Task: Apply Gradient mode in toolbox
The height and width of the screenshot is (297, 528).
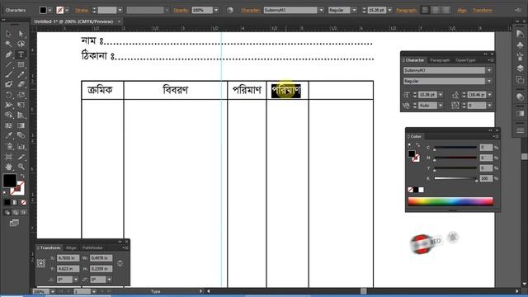Action: (x=15, y=202)
